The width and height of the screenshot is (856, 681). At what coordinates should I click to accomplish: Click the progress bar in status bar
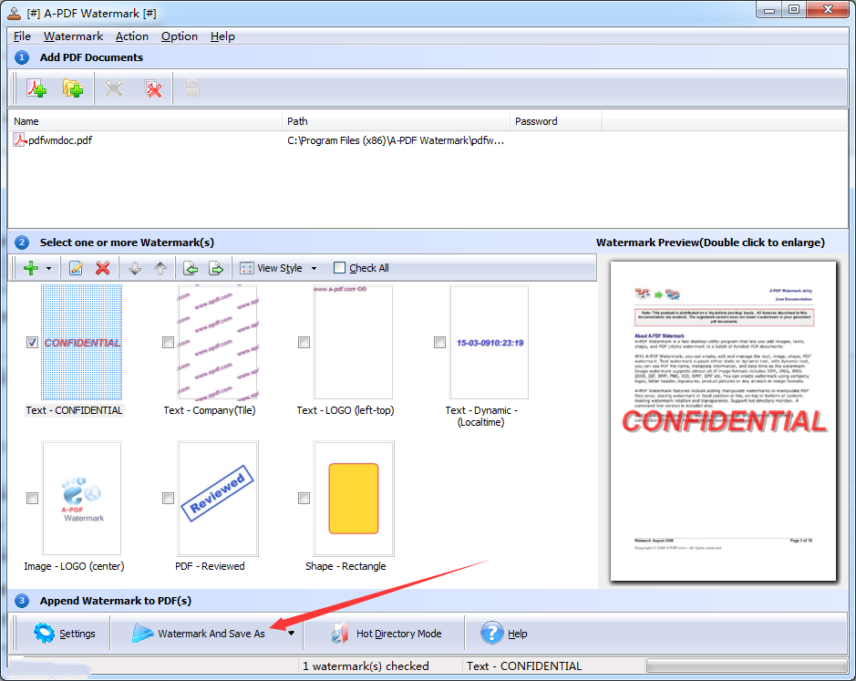click(x=747, y=666)
